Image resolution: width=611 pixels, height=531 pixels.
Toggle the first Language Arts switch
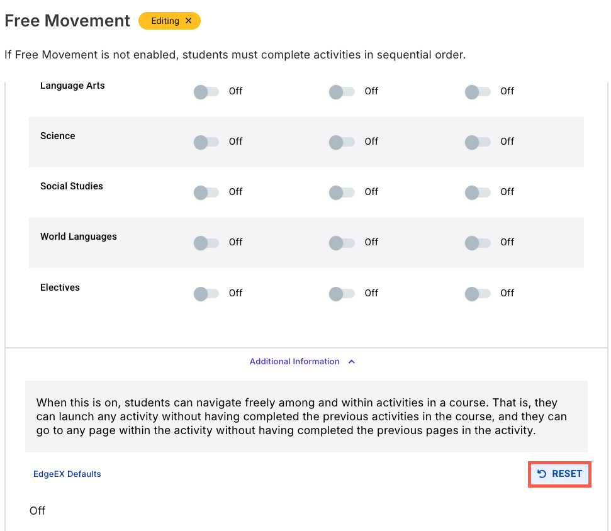coord(206,92)
